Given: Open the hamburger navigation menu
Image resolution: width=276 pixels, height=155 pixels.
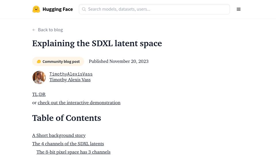Looking at the screenshot, I should (239, 9).
